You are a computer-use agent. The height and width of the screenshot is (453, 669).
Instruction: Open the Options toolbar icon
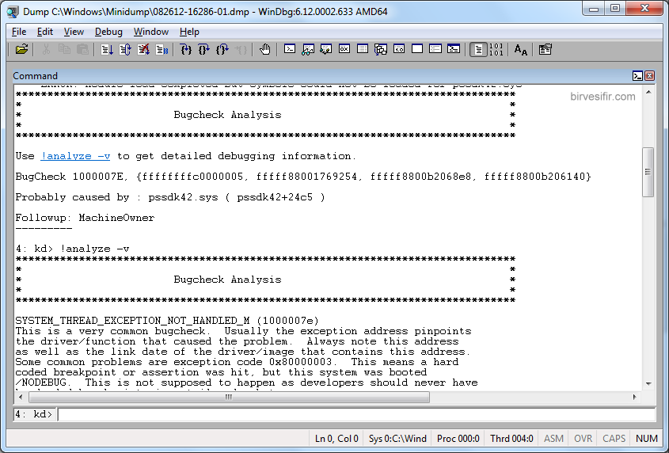point(545,50)
